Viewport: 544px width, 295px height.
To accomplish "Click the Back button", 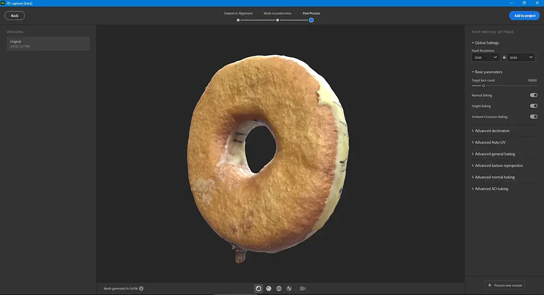I will tap(15, 16).
